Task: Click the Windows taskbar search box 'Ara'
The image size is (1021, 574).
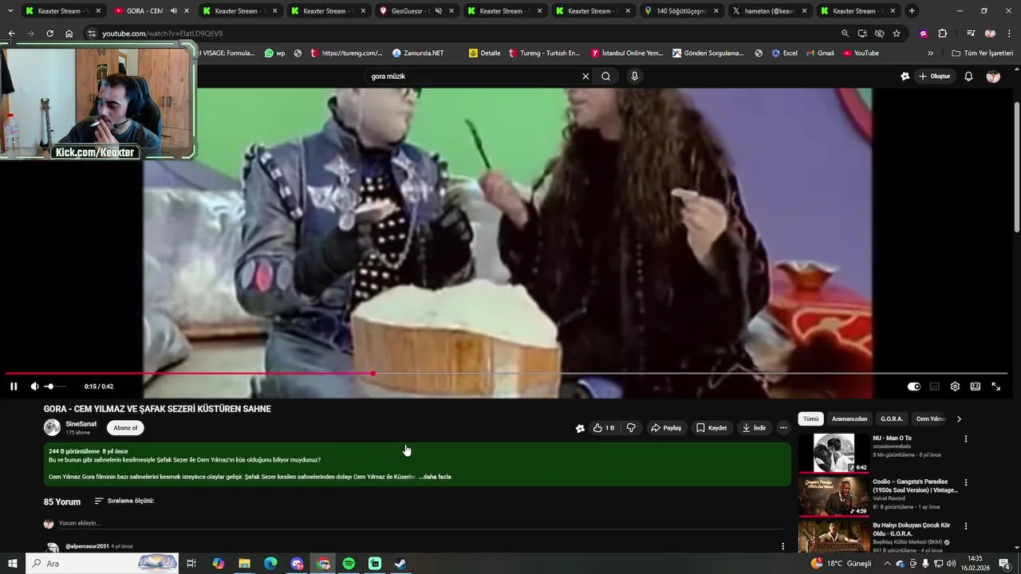Action: (102, 564)
